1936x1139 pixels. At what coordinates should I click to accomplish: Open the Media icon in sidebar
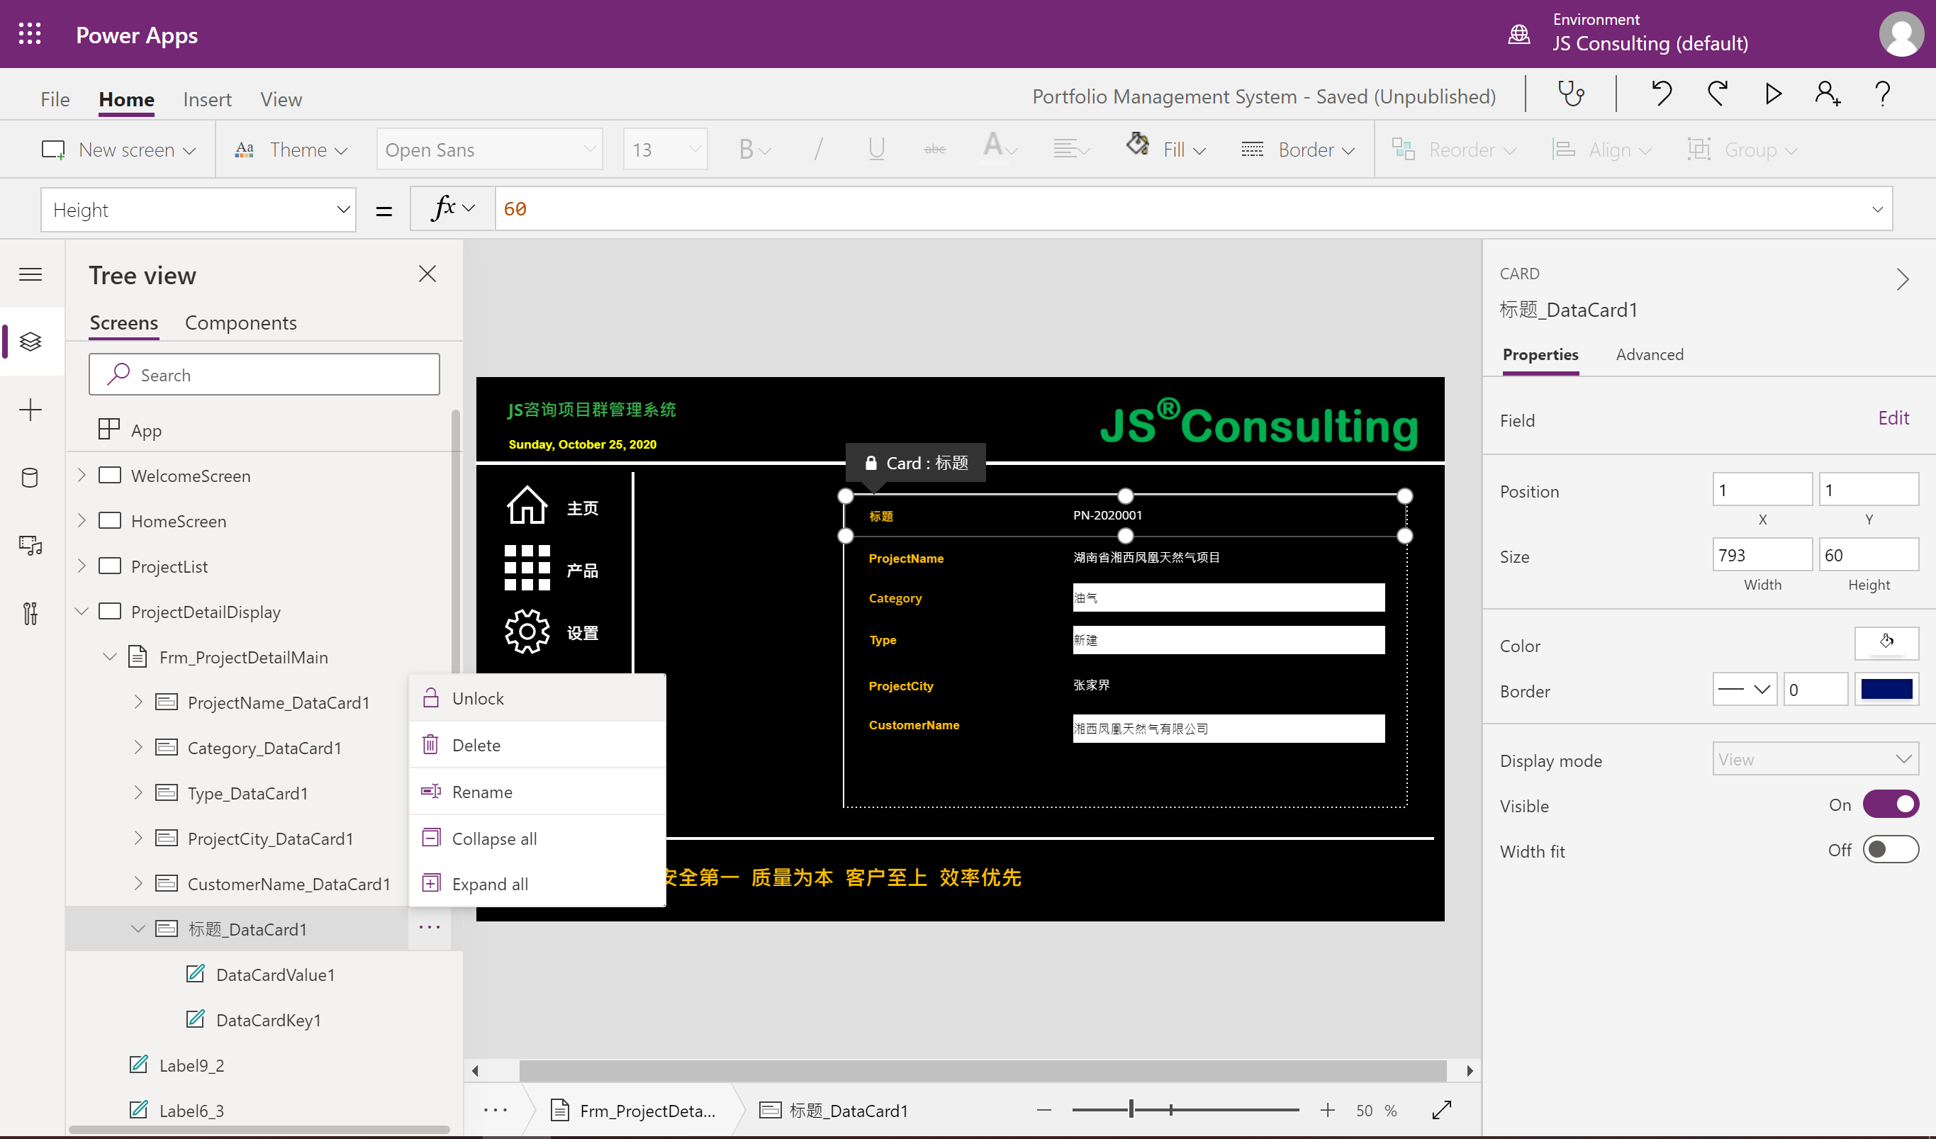pos(30,545)
